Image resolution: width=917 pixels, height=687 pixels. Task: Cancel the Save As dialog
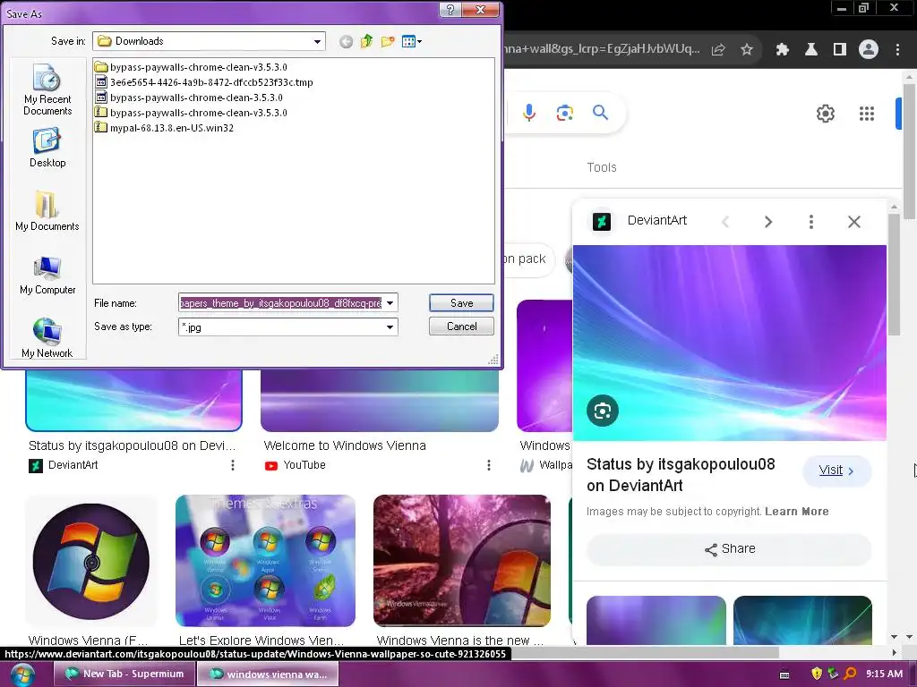461,326
